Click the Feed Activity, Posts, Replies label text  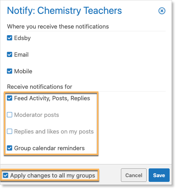pos(52,98)
